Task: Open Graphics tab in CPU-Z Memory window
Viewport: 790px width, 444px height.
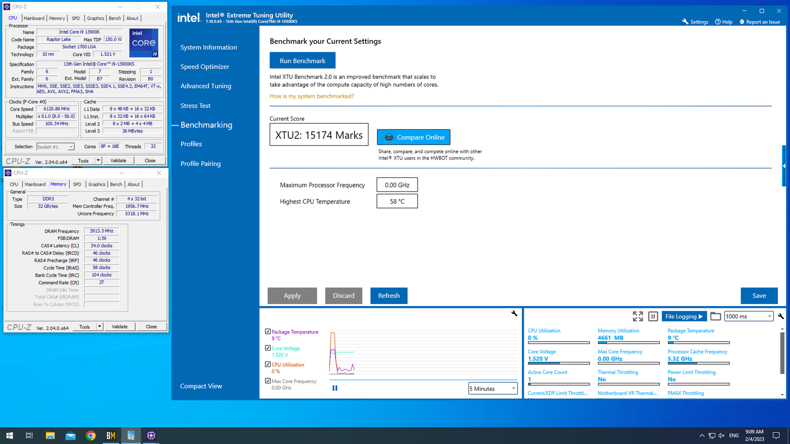Action: 97,184
